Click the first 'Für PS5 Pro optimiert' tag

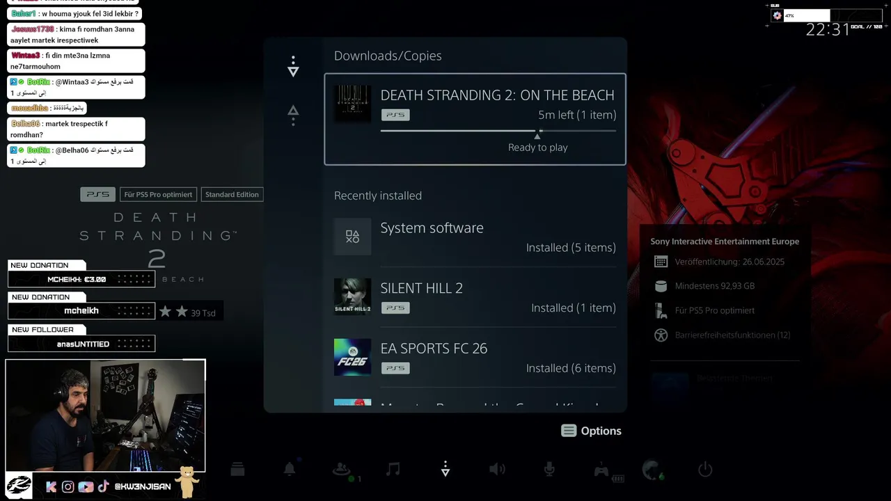point(158,194)
